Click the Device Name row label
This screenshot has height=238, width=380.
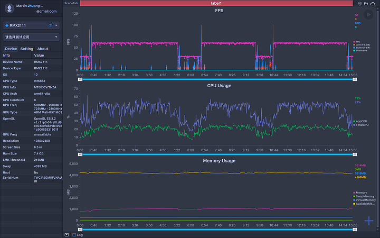[x=13, y=62]
